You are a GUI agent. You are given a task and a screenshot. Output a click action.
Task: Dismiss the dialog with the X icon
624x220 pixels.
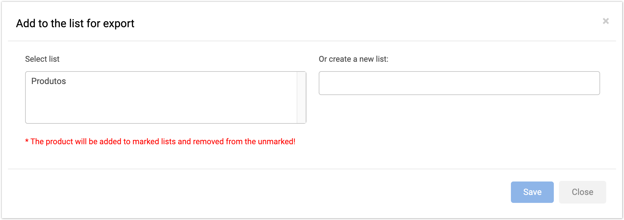[x=606, y=21]
